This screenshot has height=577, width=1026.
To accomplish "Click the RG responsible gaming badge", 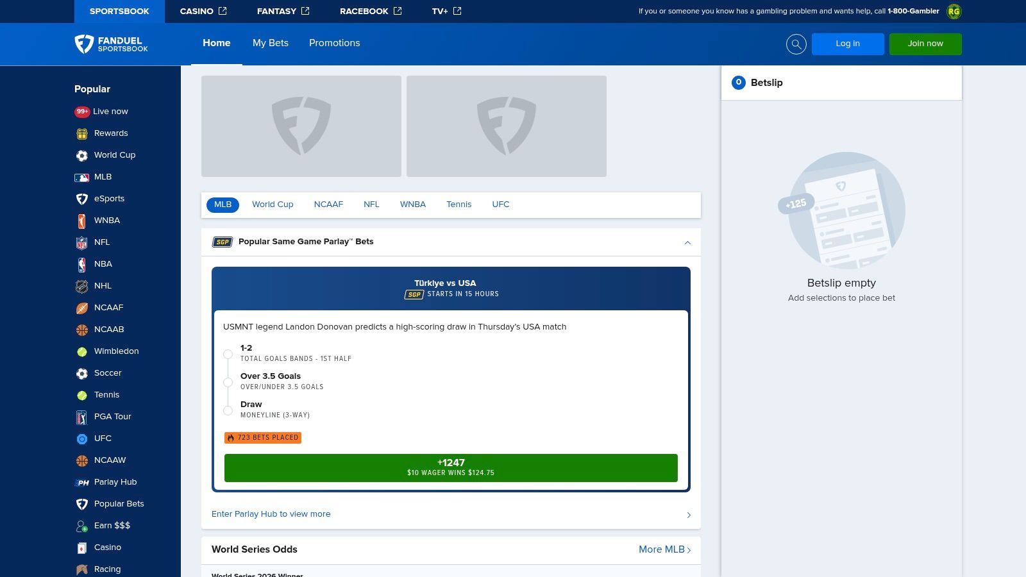I will 954,11.
